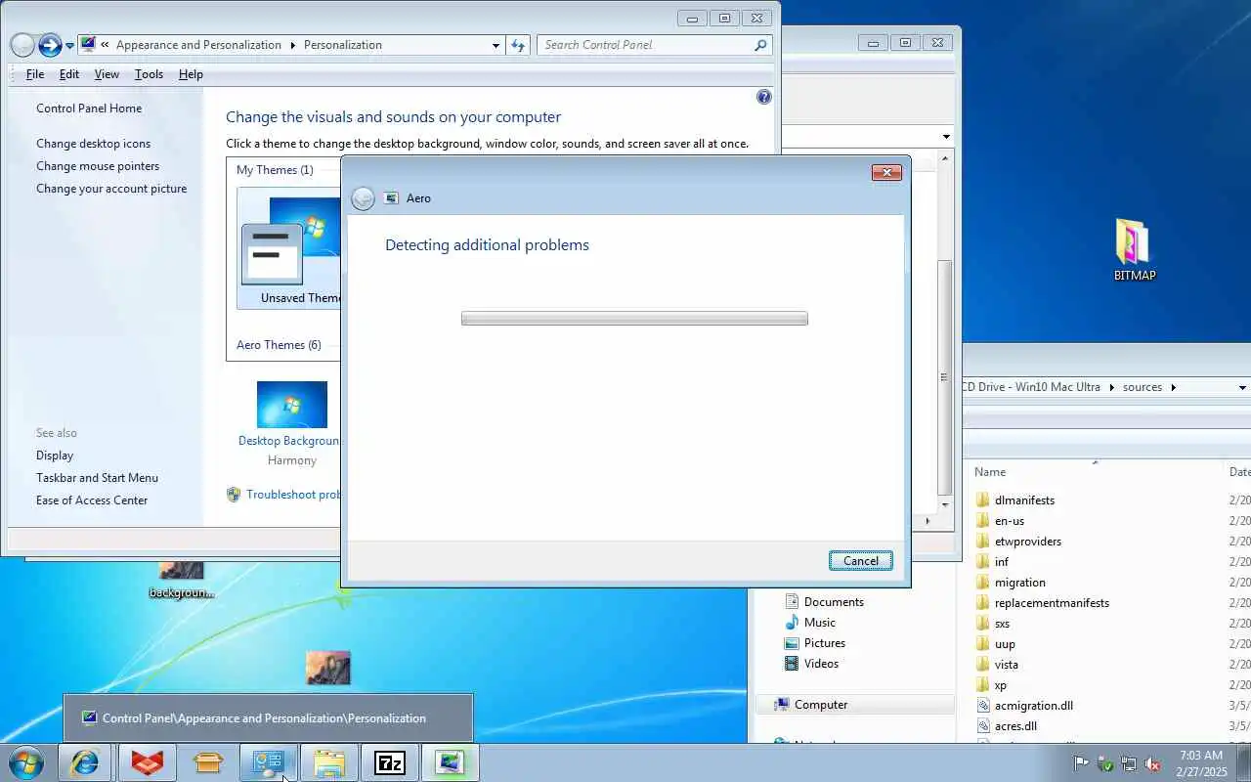Open the red fox-logo taskbar app
The image size is (1251, 782).
(147, 762)
